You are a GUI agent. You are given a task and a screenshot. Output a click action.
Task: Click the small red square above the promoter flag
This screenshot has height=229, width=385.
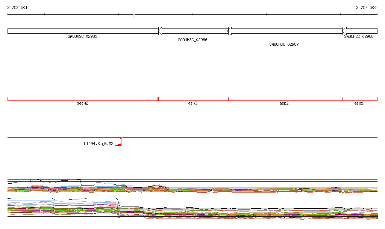pyautogui.click(x=121, y=138)
